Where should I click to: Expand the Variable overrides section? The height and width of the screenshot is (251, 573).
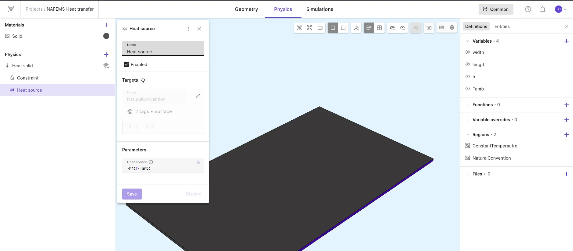(x=468, y=120)
